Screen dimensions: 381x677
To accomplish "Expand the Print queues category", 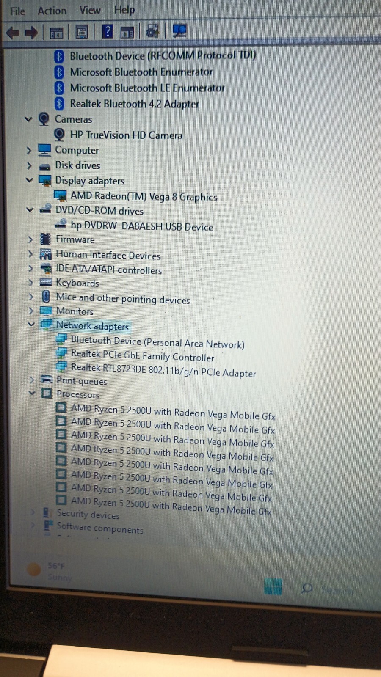I will pos(32,380).
